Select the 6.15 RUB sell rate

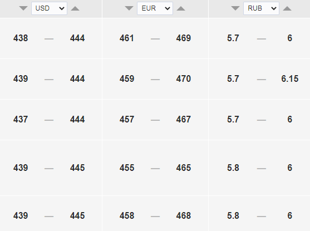coord(289,78)
